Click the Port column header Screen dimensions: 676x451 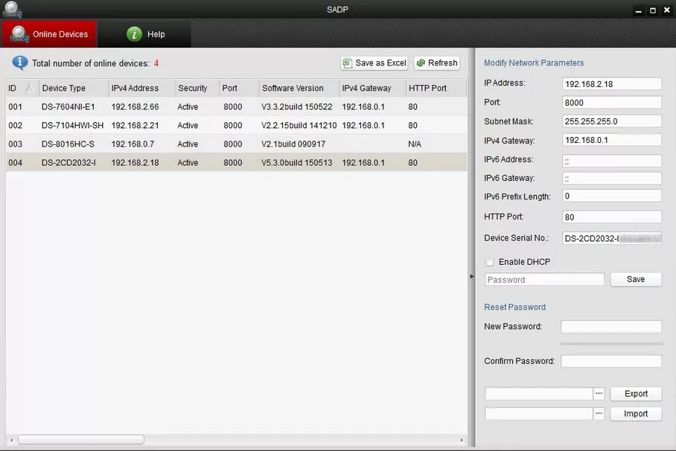(x=239, y=88)
